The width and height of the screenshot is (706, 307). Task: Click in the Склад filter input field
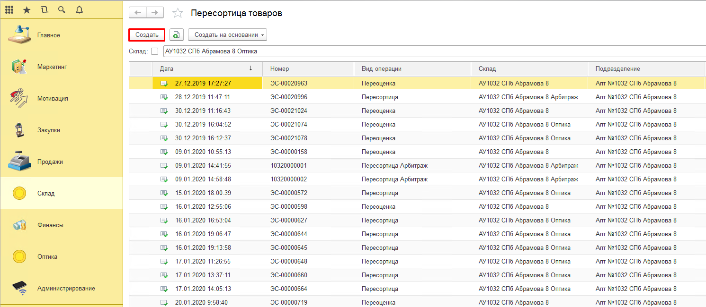426,51
